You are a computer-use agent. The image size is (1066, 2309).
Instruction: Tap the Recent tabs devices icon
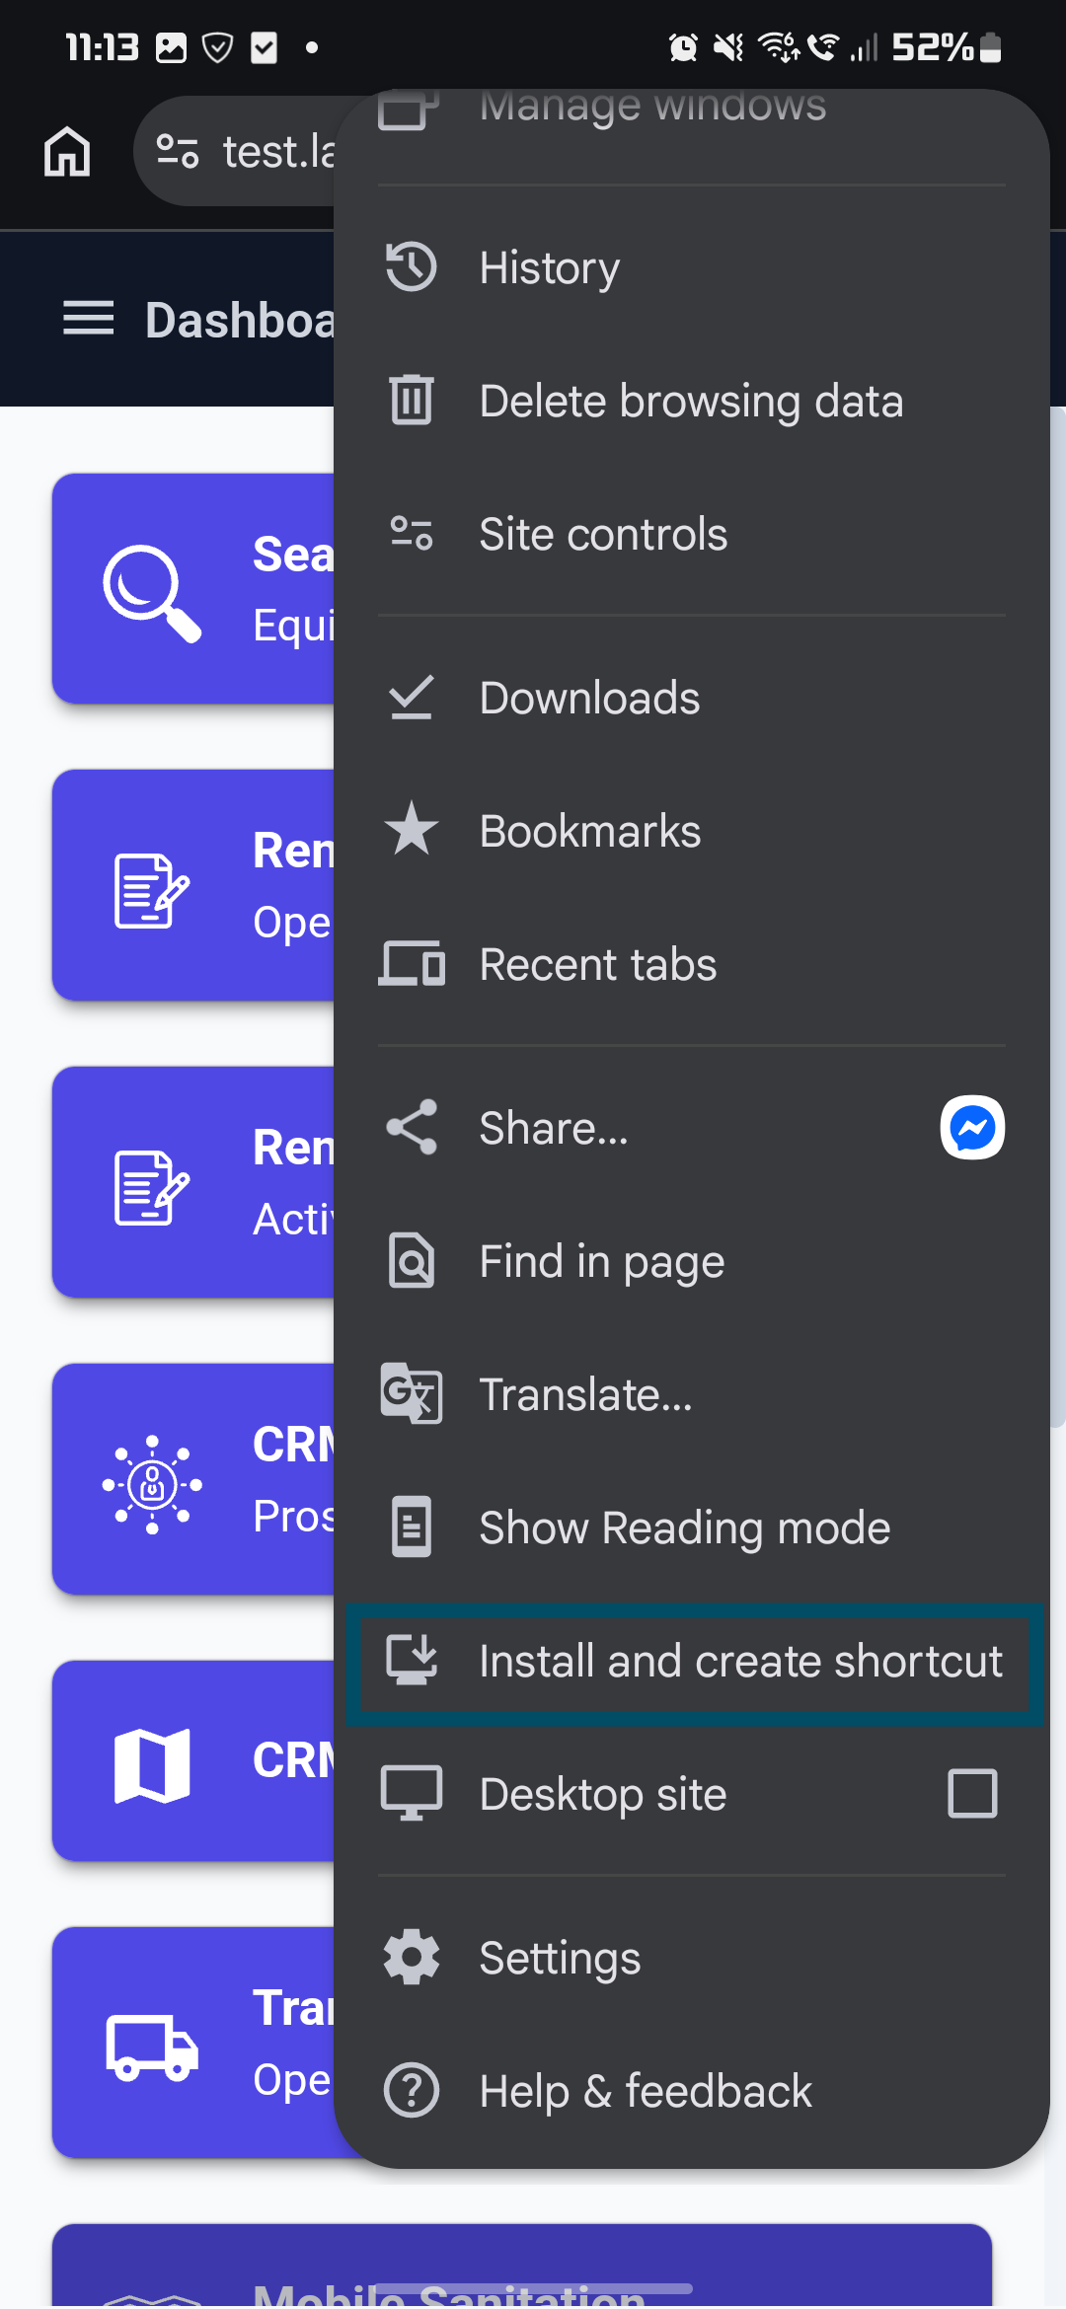tap(412, 964)
